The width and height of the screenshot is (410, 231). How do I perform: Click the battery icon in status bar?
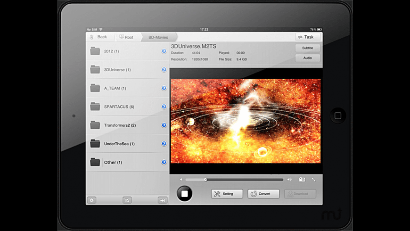point(320,29)
